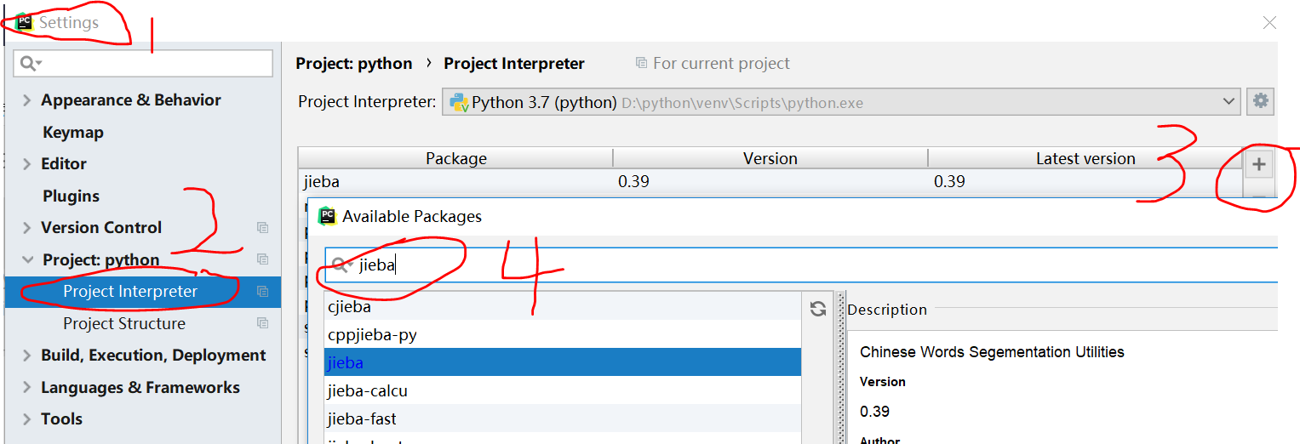Click the jieba latest version 0.39 cell
Screen dimensions: 1300x444
pos(949,181)
